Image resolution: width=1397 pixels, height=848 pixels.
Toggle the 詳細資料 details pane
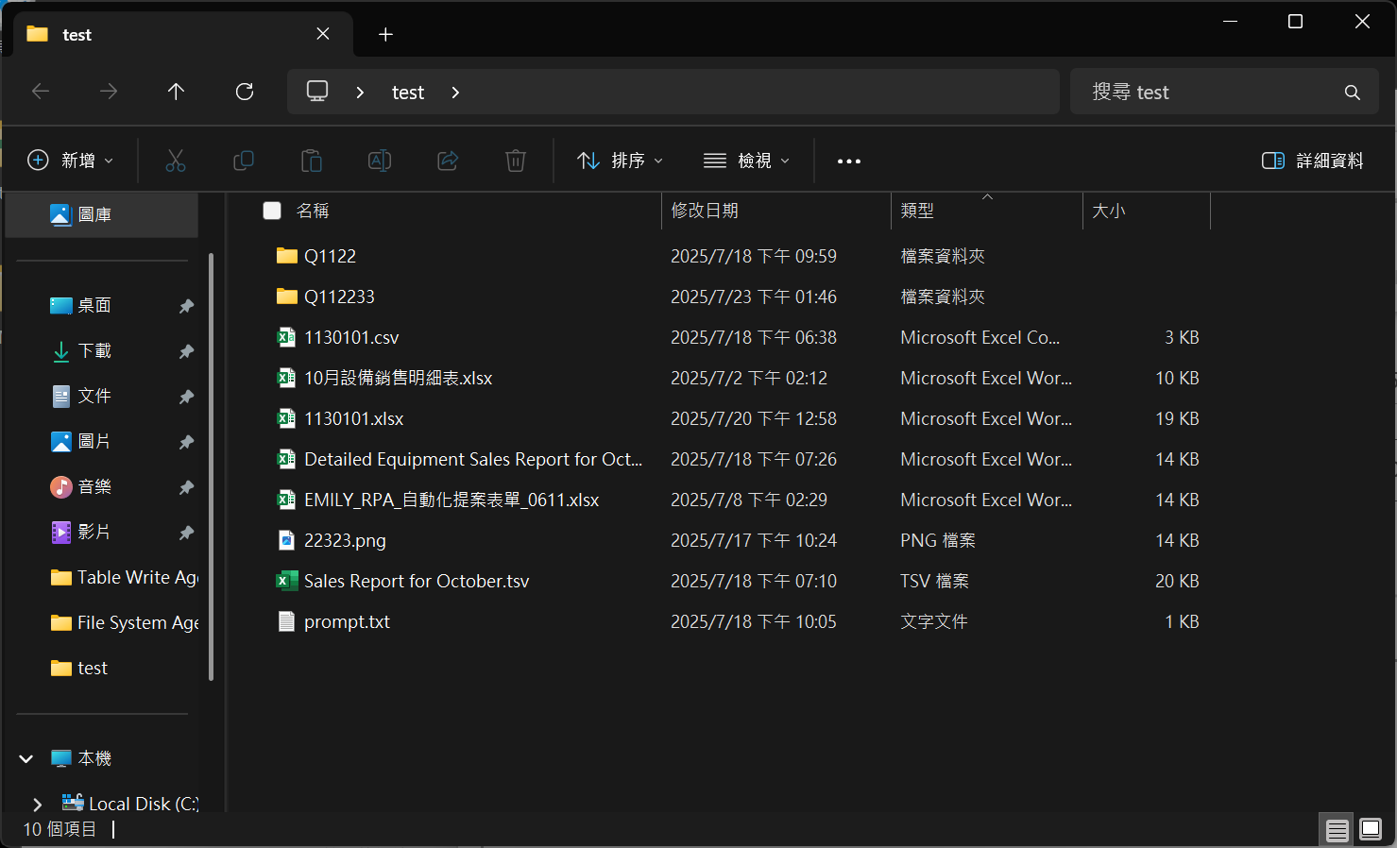pyautogui.click(x=1312, y=161)
